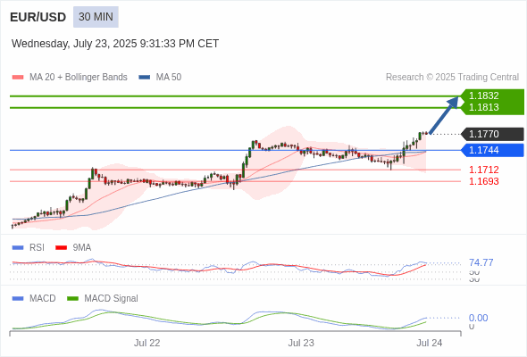The height and width of the screenshot is (357, 527).
Task: Click the MA 50 blue legend swatch
Action: pos(145,78)
